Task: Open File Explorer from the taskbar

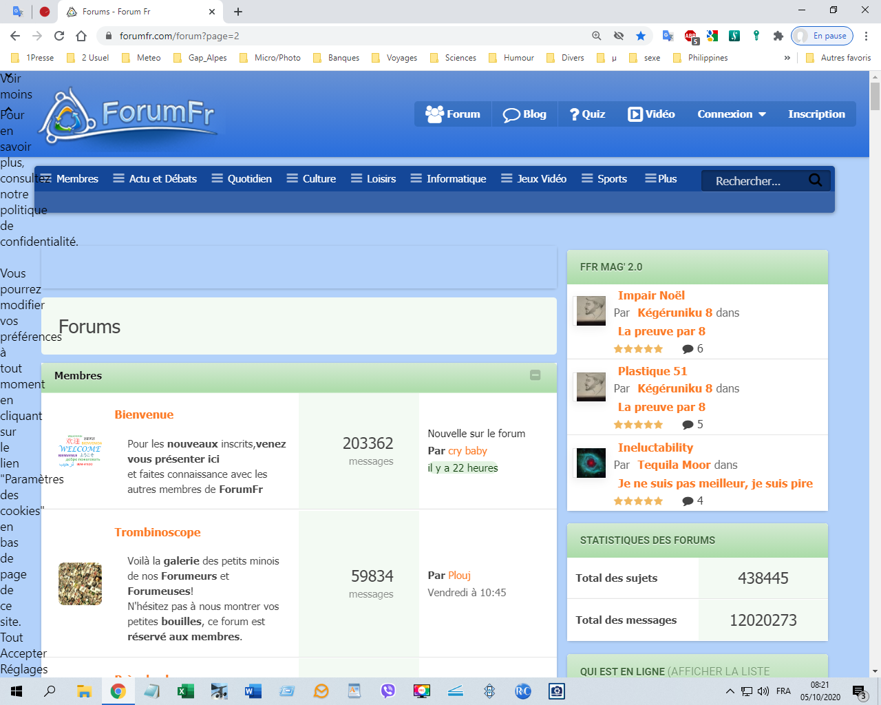Action: [x=84, y=691]
